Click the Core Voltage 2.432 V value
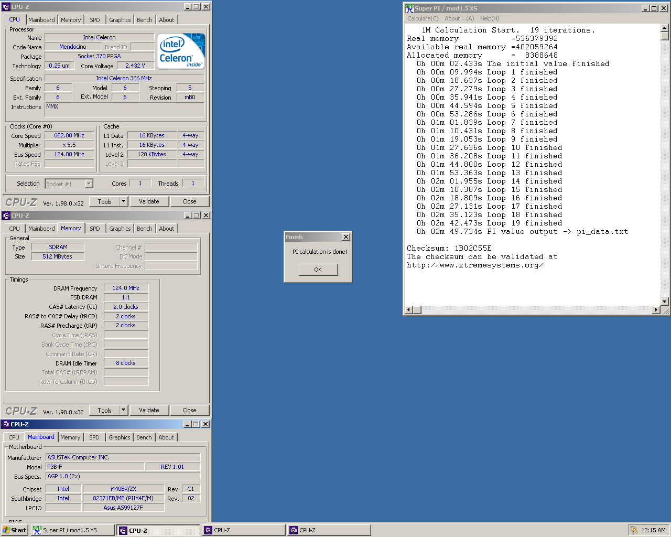The width and height of the screenshot is (671, 537). [135, 66]
